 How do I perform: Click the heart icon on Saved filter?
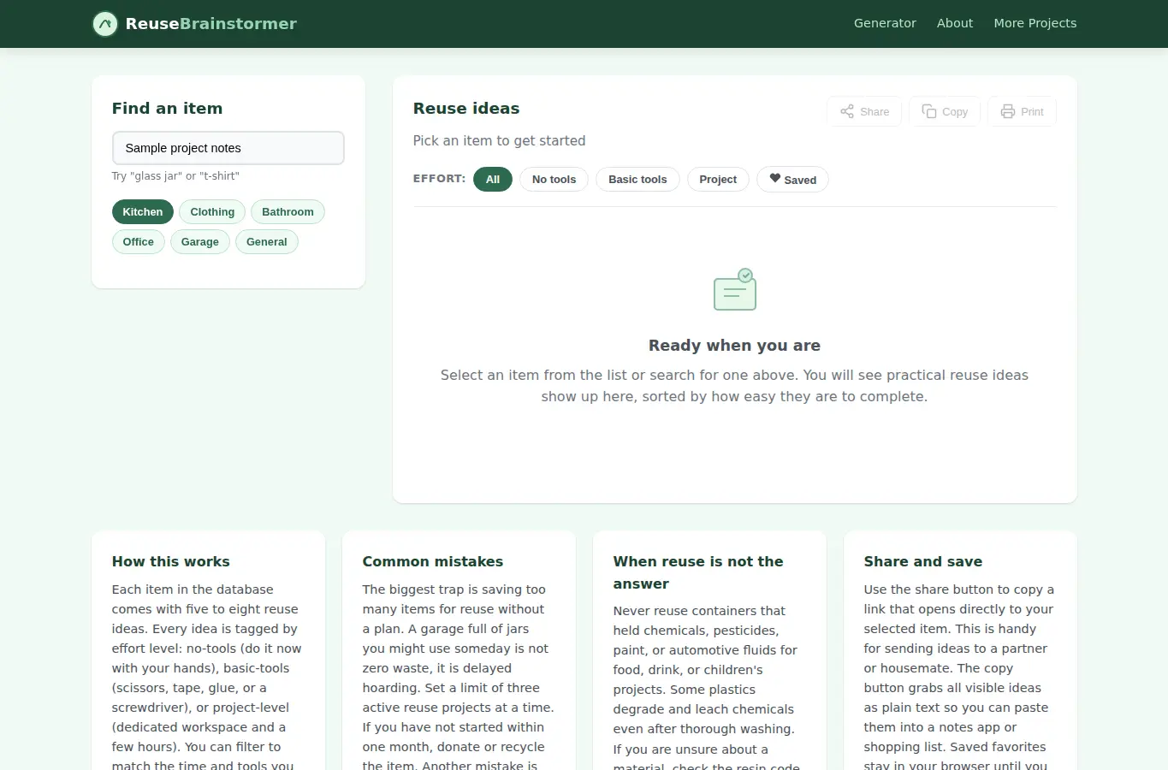tap(775, 178)
